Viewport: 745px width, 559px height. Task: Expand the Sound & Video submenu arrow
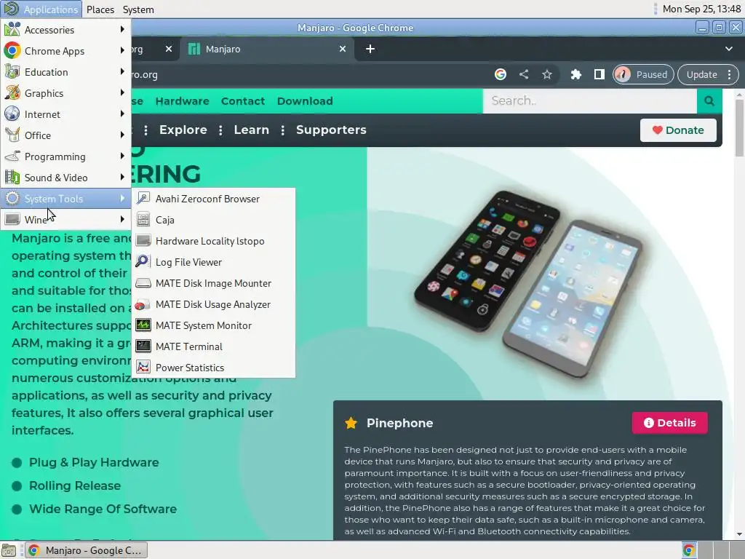coord(122,178)
